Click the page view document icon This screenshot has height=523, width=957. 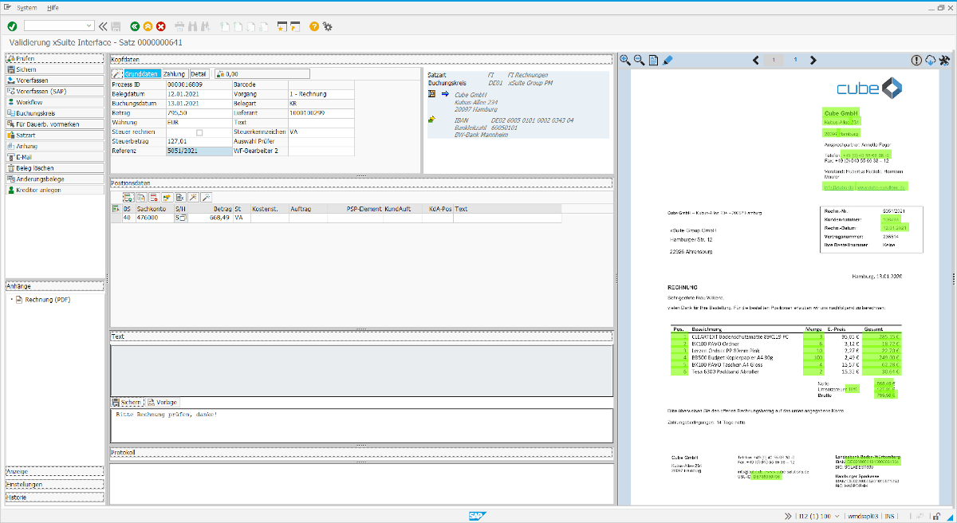point(652,60)
